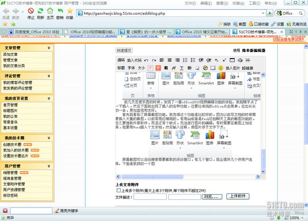Image resolution: width=308 pixels, height=221 pixels.
Task: Open the 添加文章 sidebar link
Action: click(x=10, y=54)
